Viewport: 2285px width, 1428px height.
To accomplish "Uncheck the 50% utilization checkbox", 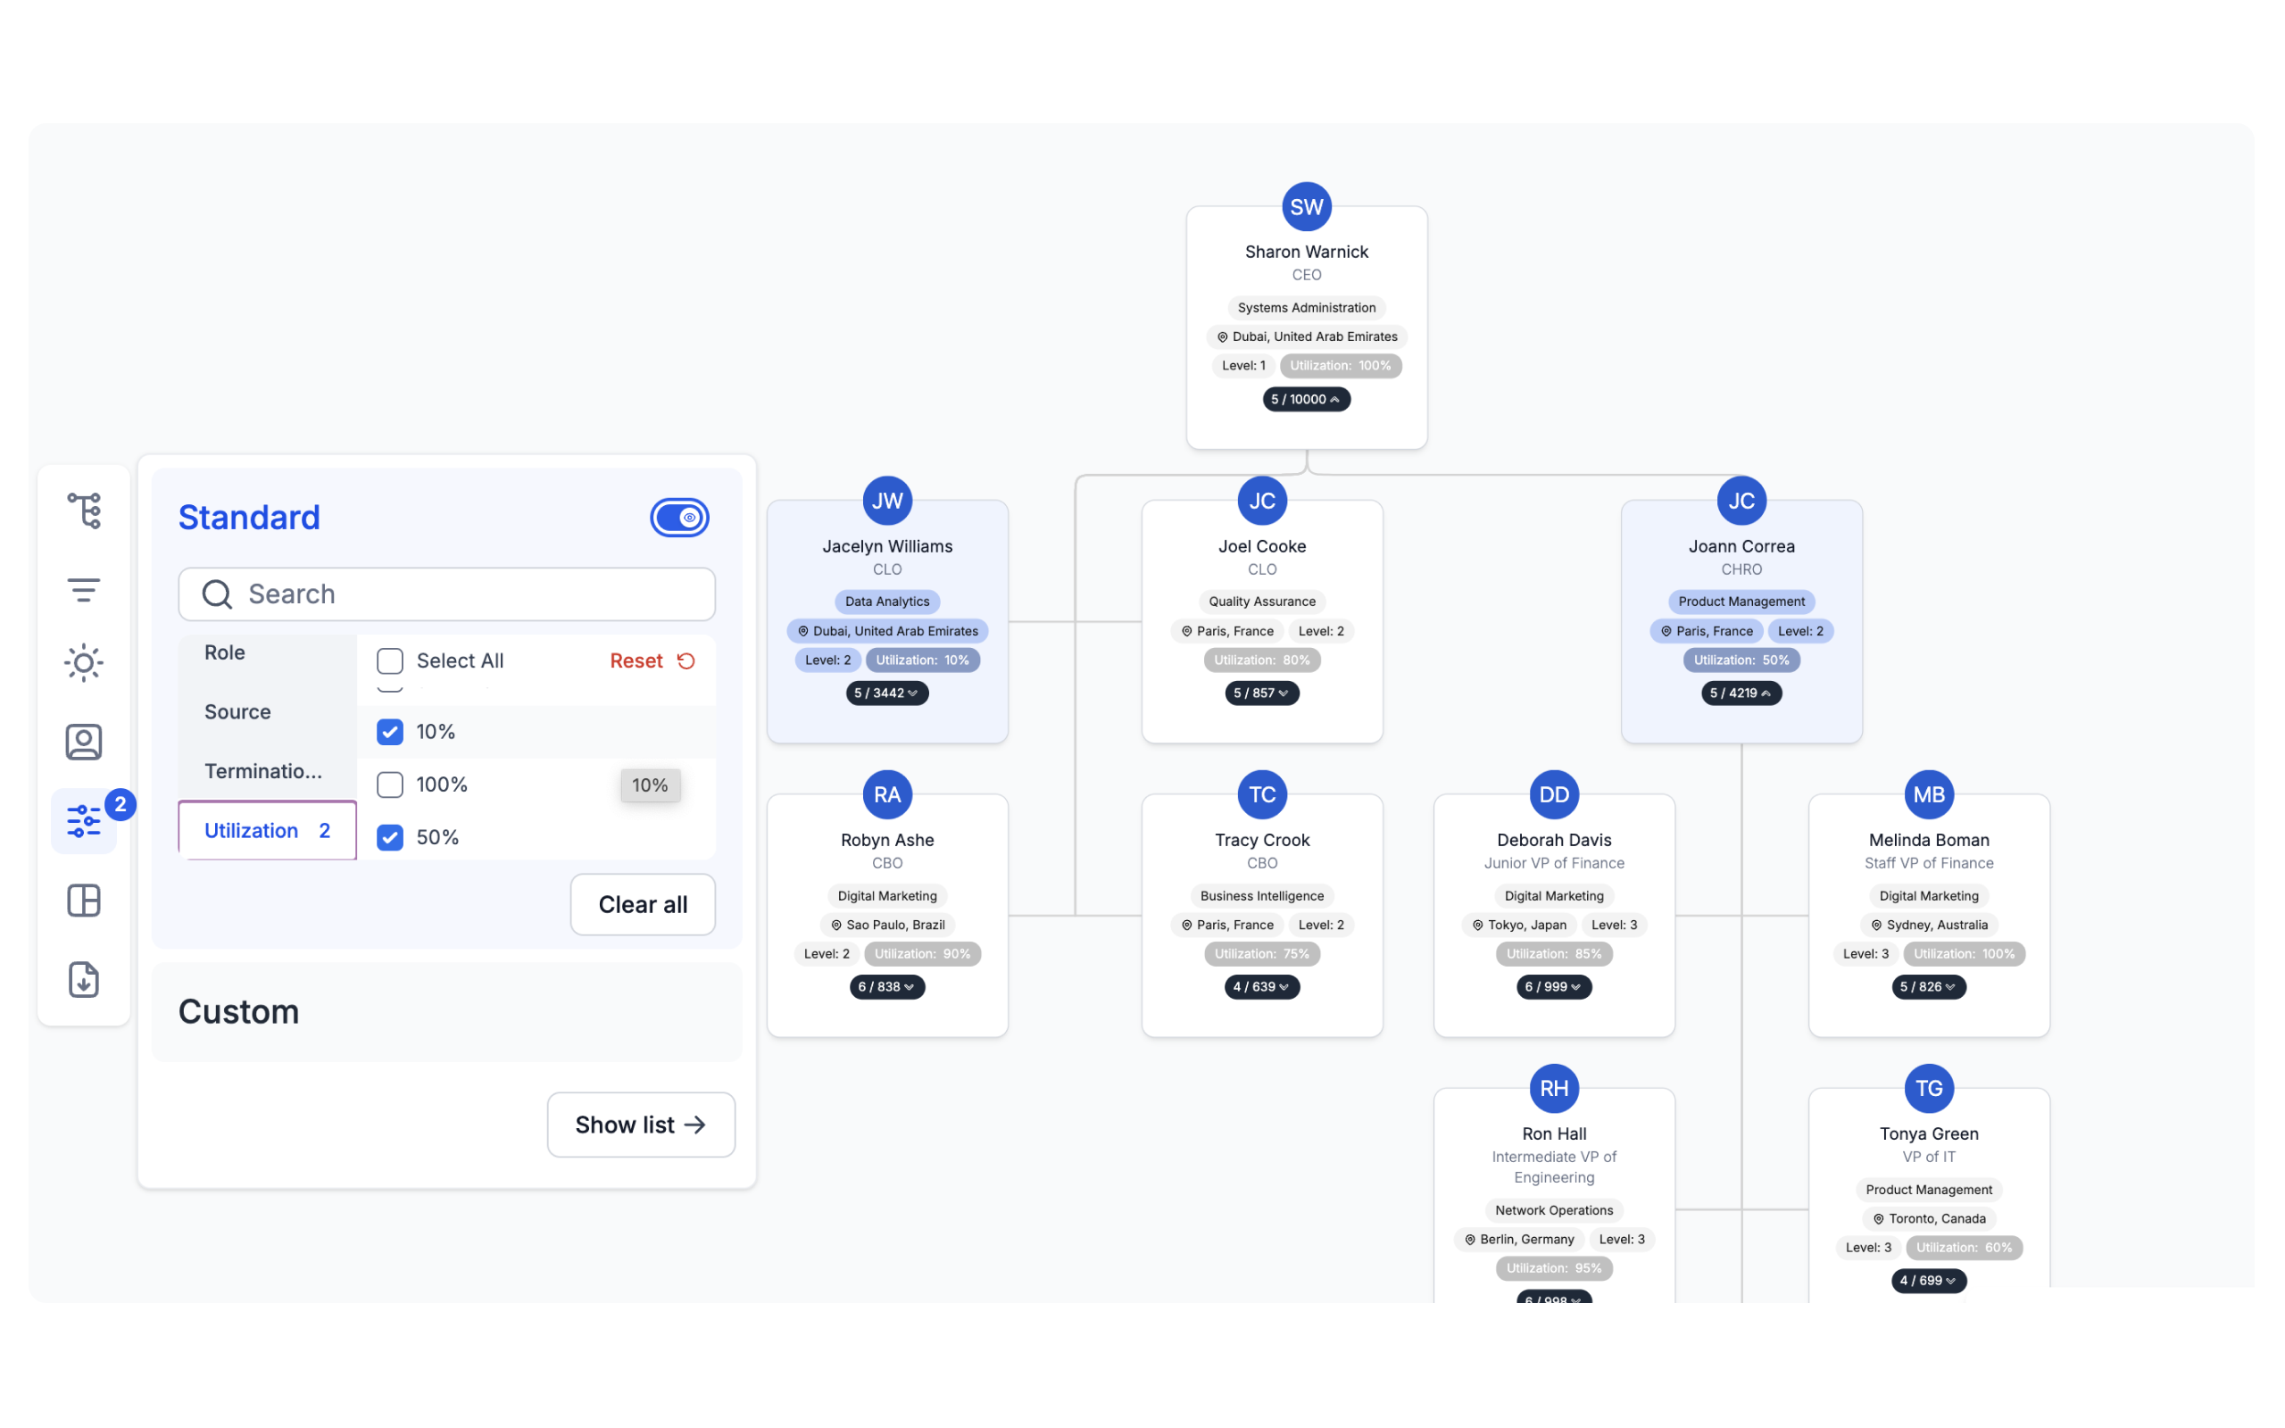I will tap(390, 837).
